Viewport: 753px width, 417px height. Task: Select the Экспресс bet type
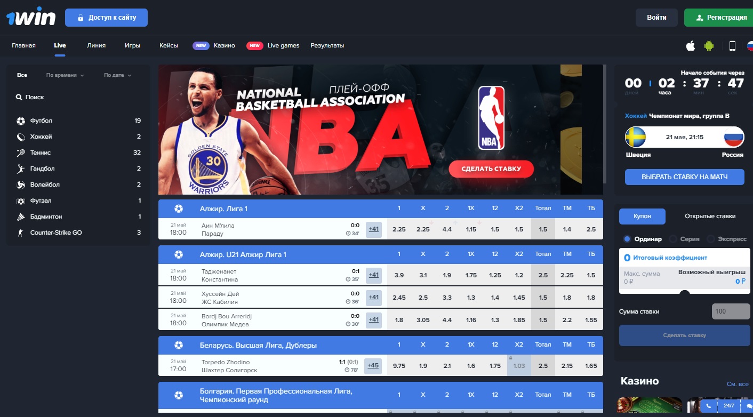pyautogui.click(x=726, y=239)
